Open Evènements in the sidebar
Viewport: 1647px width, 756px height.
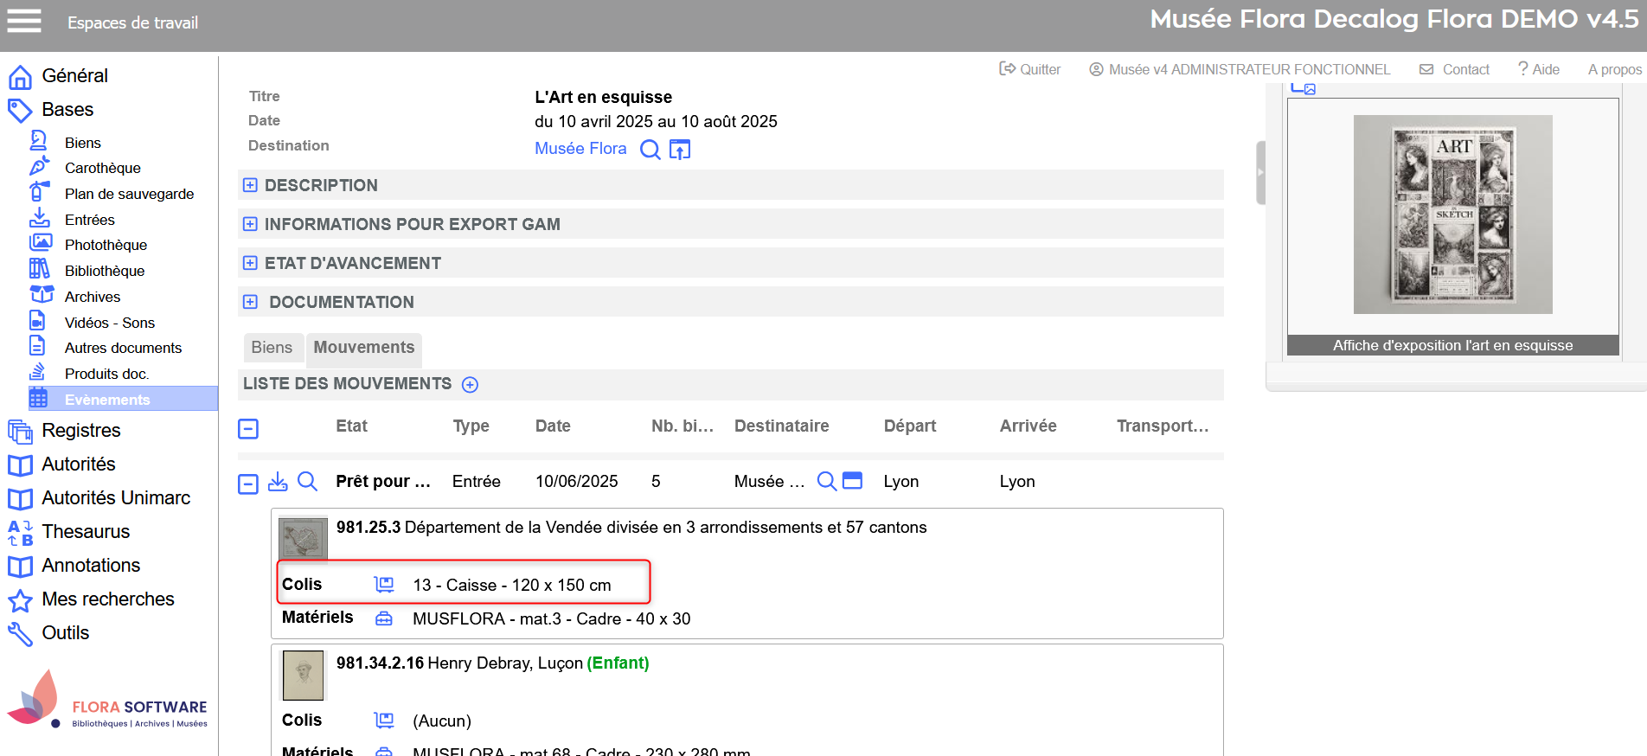click(x=107, y=400)
